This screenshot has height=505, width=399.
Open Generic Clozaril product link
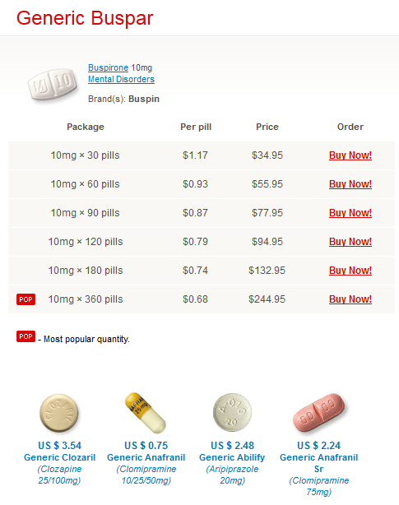coord(59,457)
